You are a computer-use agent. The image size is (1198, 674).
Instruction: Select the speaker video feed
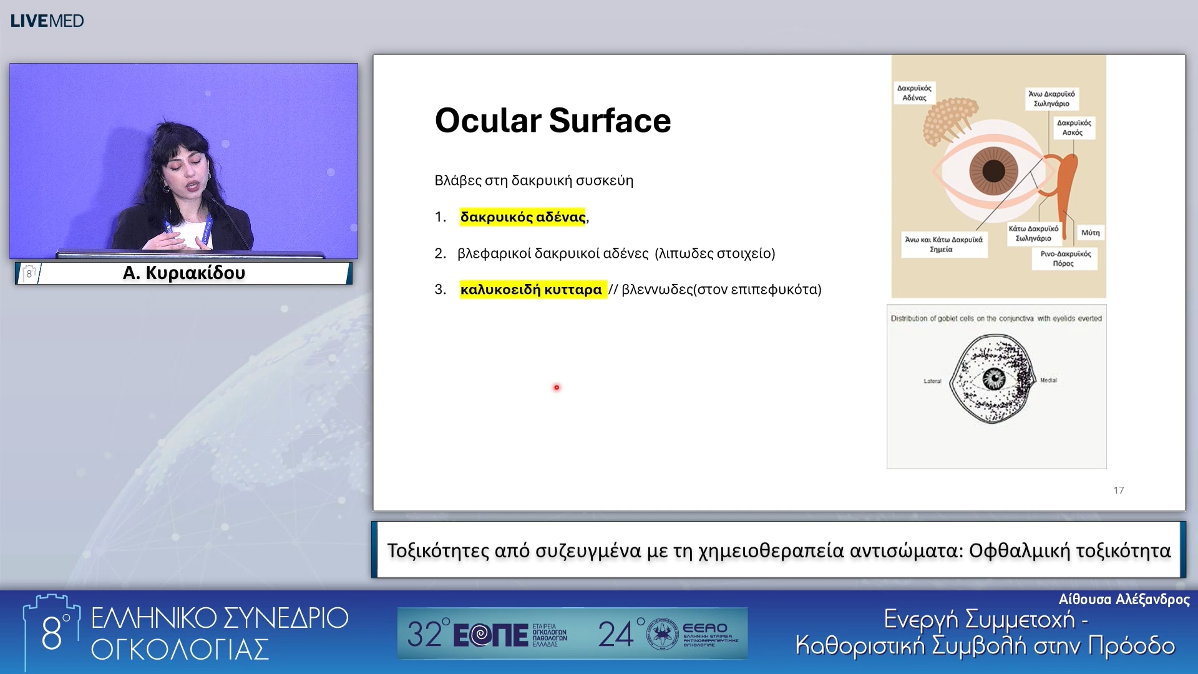coord(183,160)
